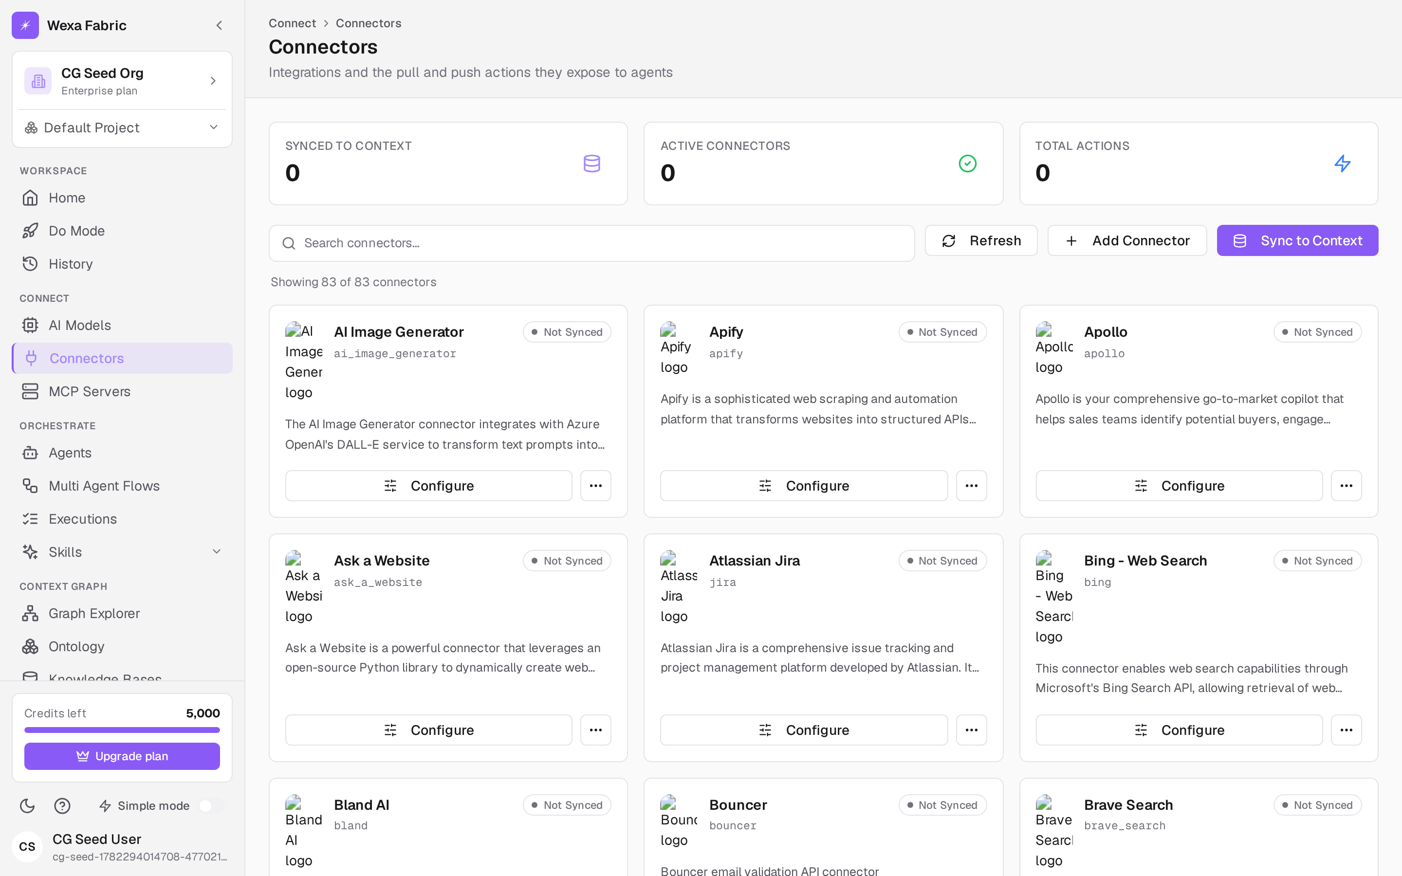Click the Enterprise plan label
Viewport: 1402px width, 876px height.
point(99,91)
